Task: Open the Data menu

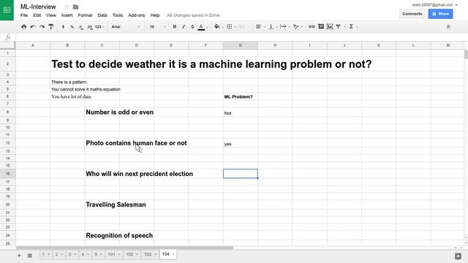Action: click(102, 15)
